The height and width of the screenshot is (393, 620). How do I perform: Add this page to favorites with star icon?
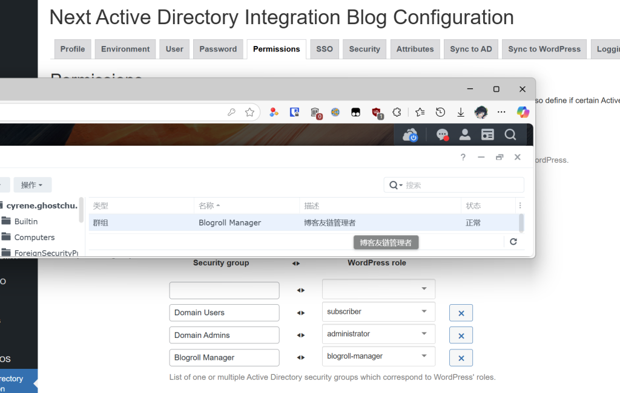(249, 112)
